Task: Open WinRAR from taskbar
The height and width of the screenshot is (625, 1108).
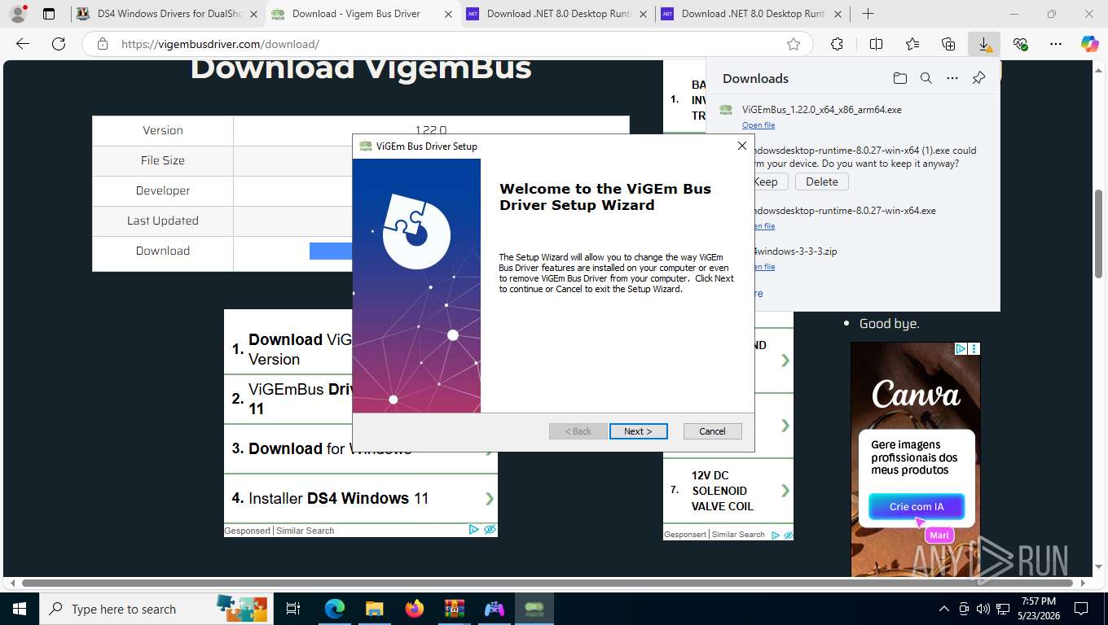Action: tap(454, 609)
